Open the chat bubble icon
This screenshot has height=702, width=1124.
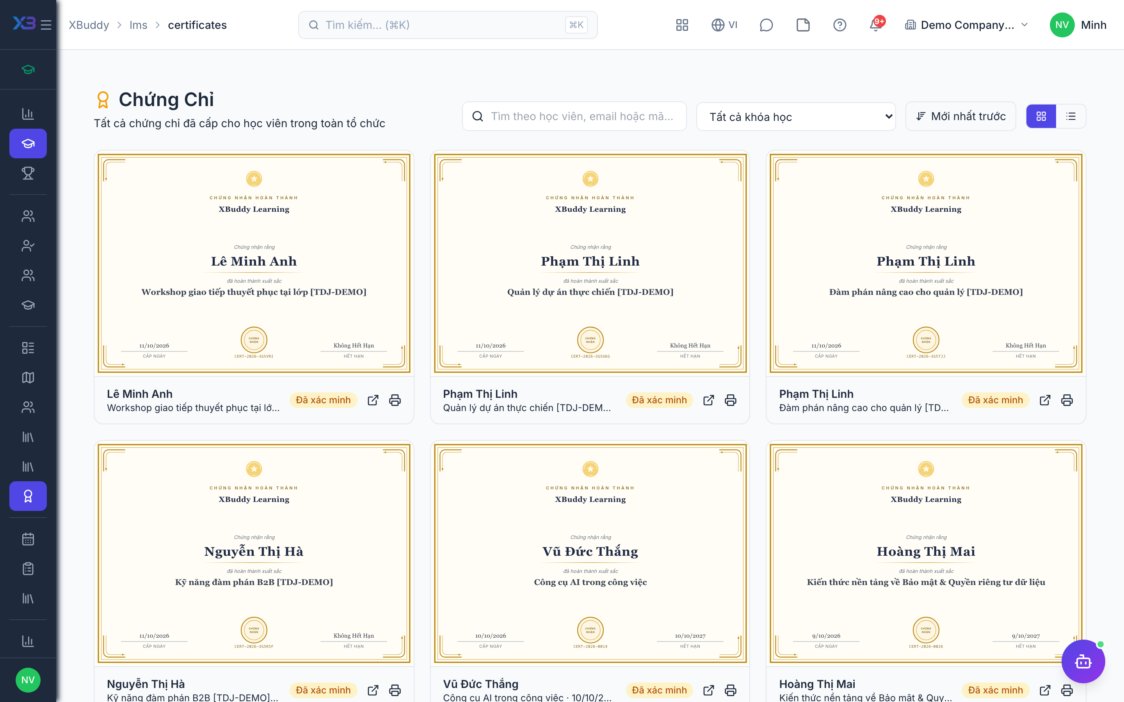click(x=766, y=25)
